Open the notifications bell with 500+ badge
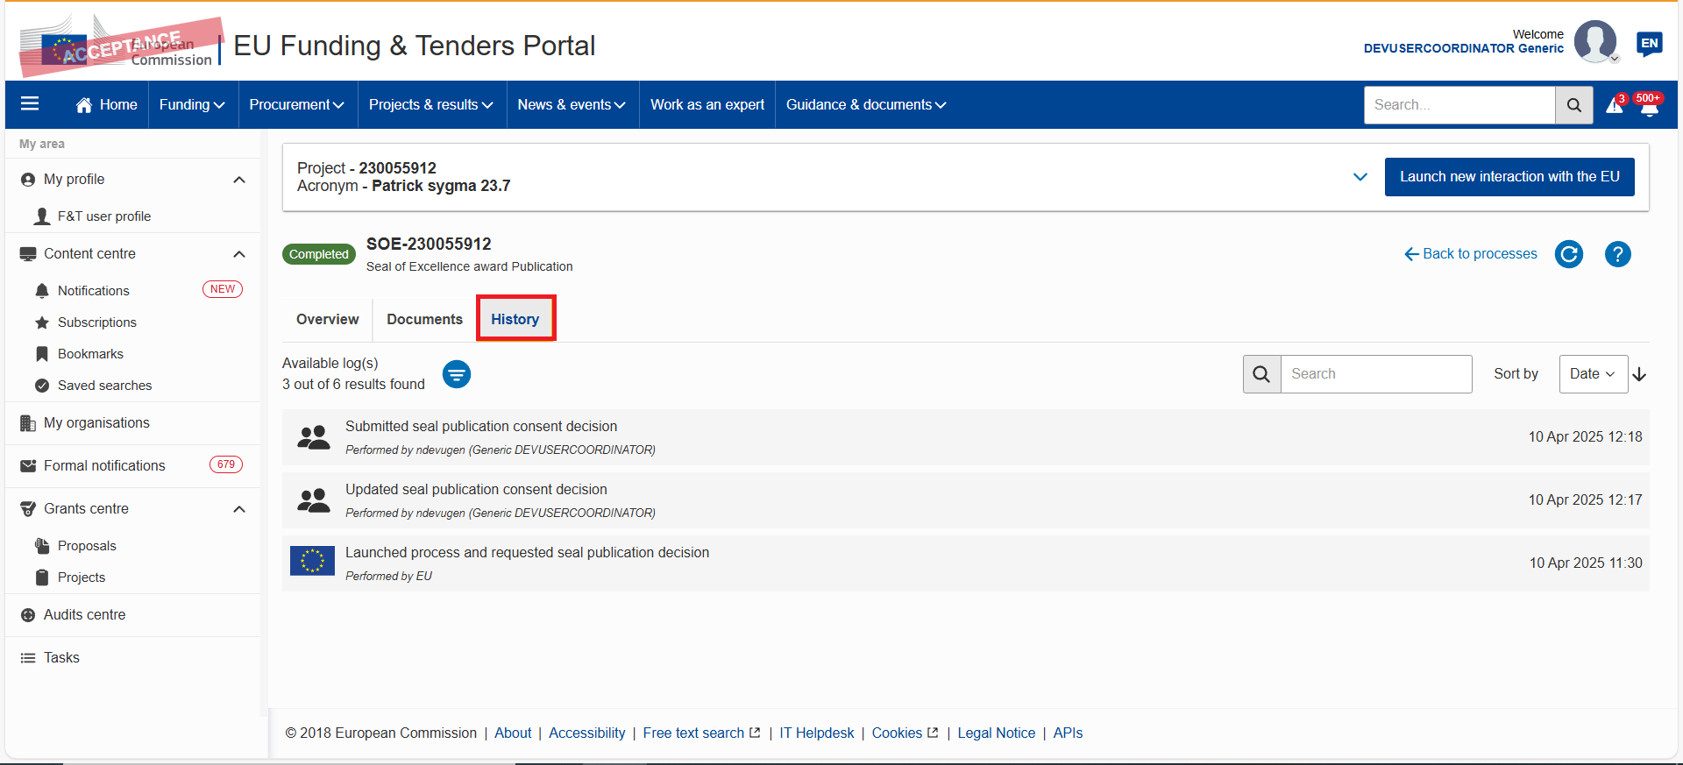 [x=1649, y=105]
